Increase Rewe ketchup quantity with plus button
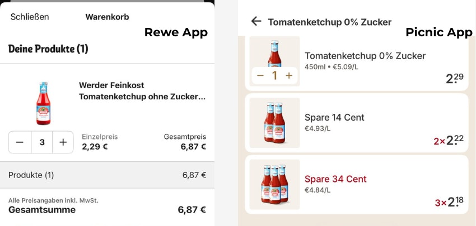 point(63,142)
